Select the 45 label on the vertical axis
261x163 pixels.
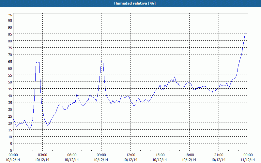10,89
